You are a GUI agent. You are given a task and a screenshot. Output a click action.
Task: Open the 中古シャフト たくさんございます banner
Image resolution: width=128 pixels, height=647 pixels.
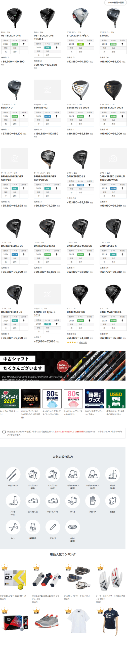coord(63,366)
